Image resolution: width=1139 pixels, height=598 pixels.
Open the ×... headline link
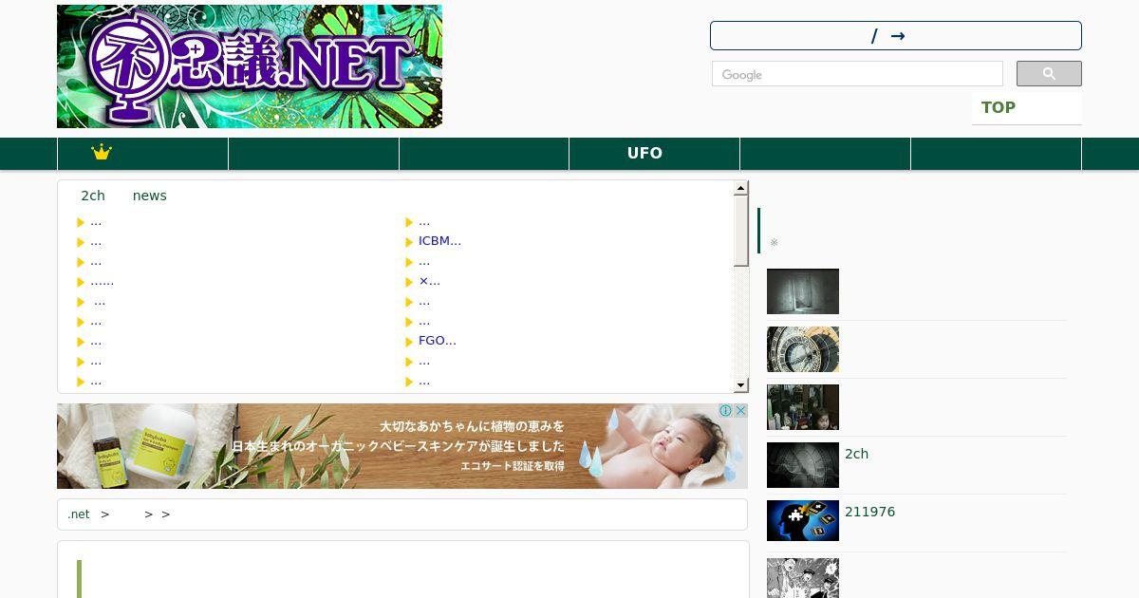(x=429, y=281)
